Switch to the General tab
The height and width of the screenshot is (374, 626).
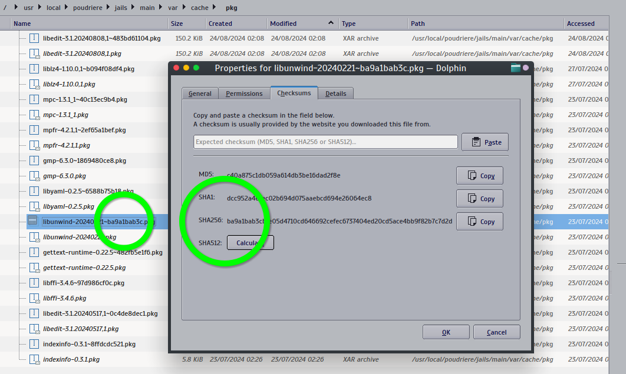pos(200,93)
